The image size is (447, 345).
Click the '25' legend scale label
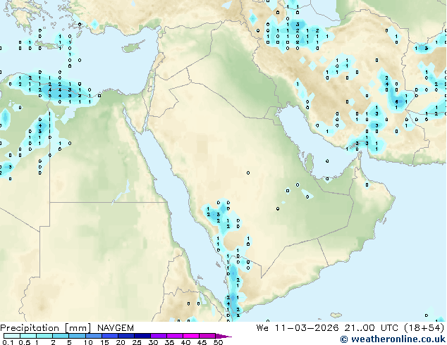137,342
